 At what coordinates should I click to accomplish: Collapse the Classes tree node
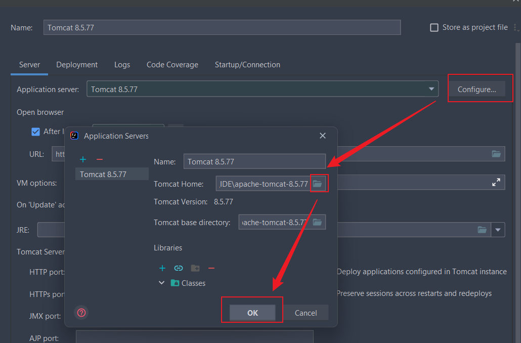161,283
